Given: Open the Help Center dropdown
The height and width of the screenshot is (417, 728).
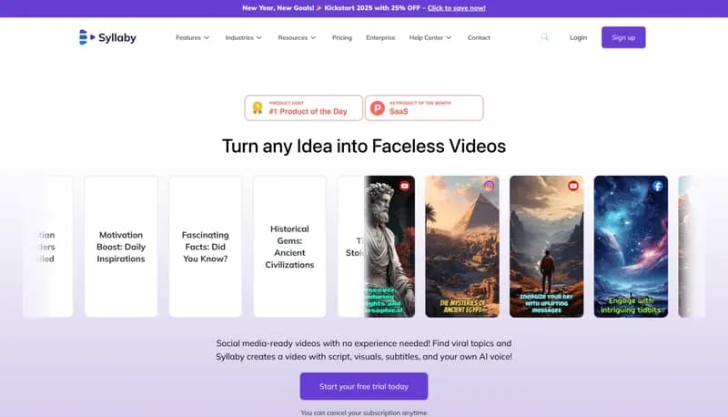Looking at the screenshot, I should point(430,37).
